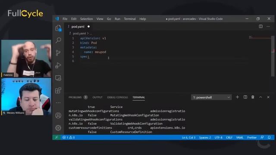Click line 2 kind: Pod
Viewport: 276px width, 155px height.
coord(88,43)
